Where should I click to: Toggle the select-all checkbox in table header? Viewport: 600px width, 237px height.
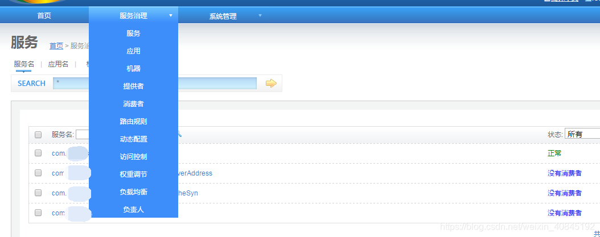(x=38, y=135)
